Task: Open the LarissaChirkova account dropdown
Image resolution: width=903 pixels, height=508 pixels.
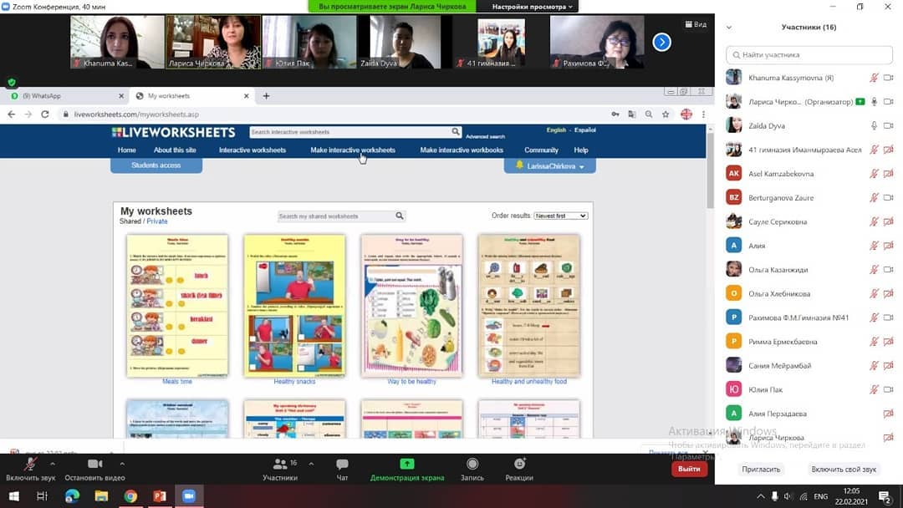Action: click(550, 166)
